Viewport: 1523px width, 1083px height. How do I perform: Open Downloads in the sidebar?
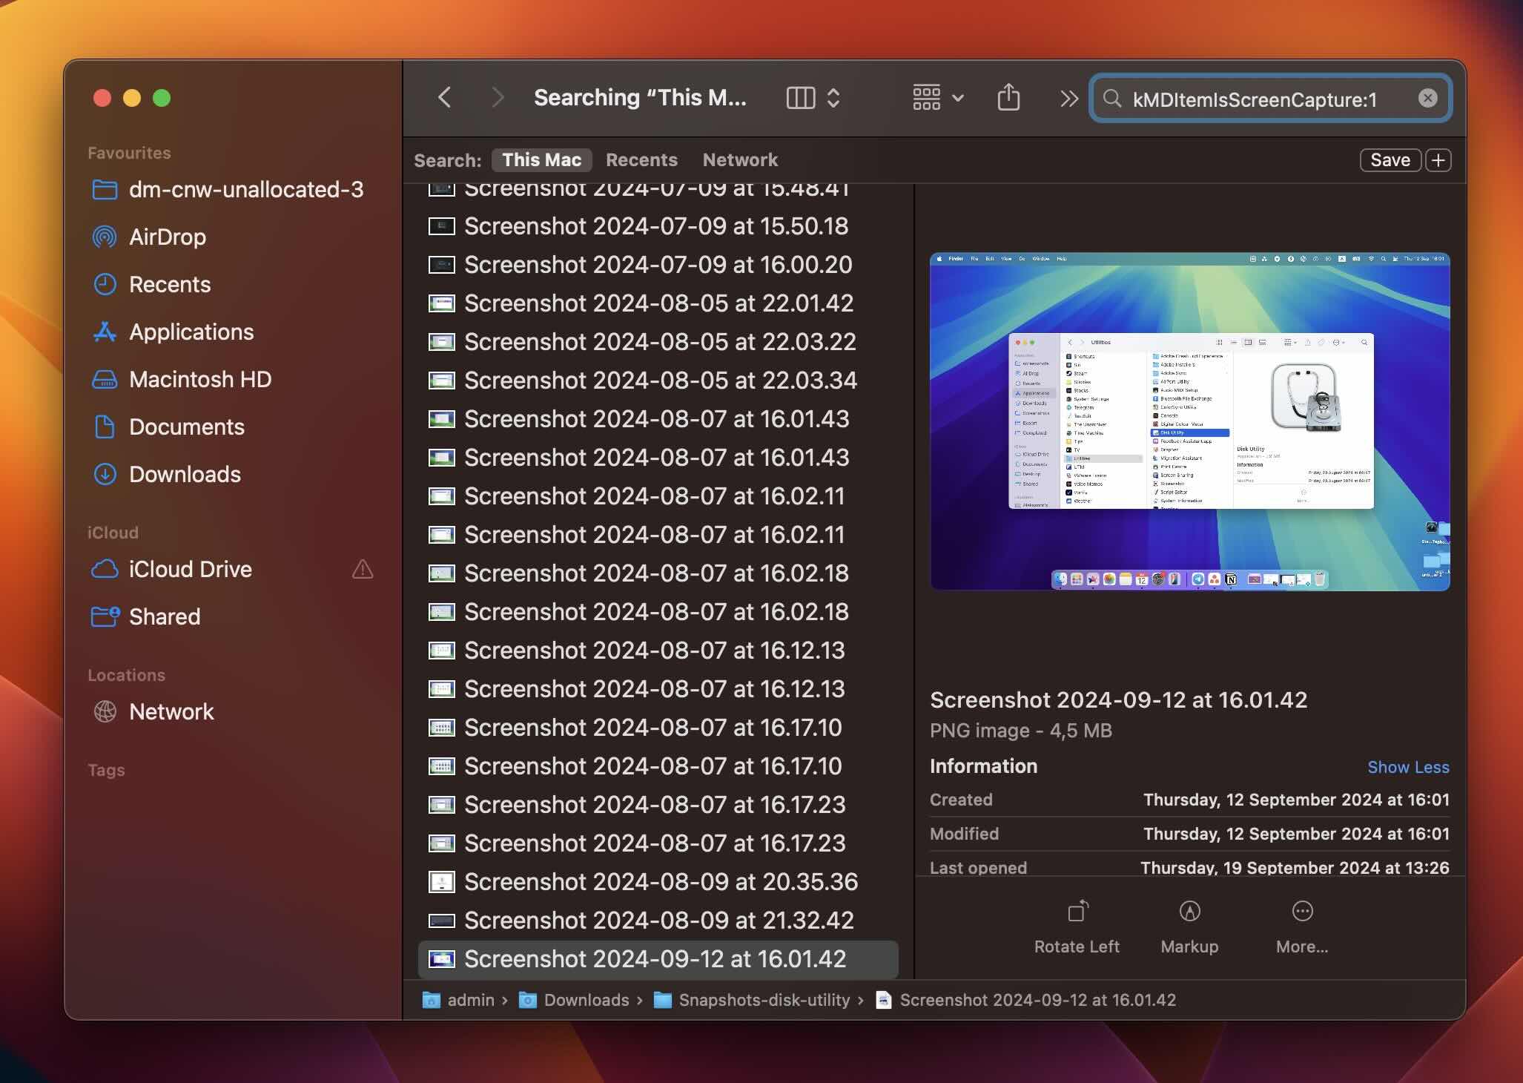[x=166, y=475]
